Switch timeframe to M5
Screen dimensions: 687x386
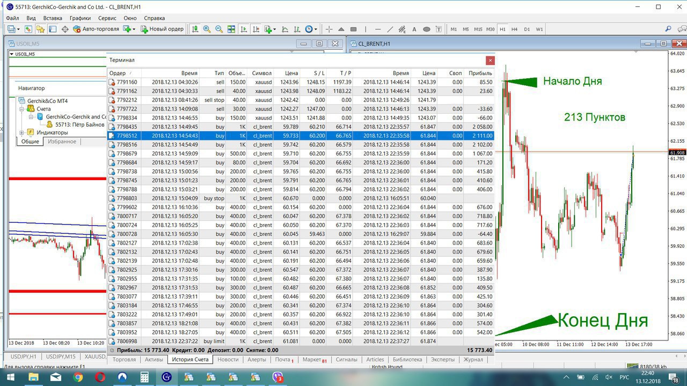click(466, 29)
